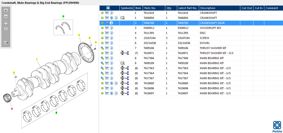Click the kit gears icon for T417566
The height and width of the screenshot is (133, 283).
pos(102,58)
